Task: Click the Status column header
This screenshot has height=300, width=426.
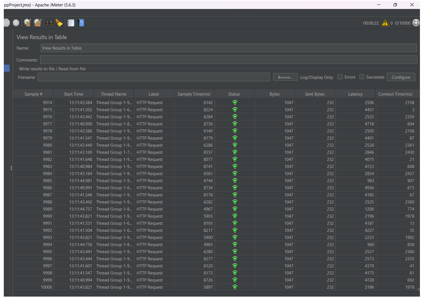Action: point(234,94)
